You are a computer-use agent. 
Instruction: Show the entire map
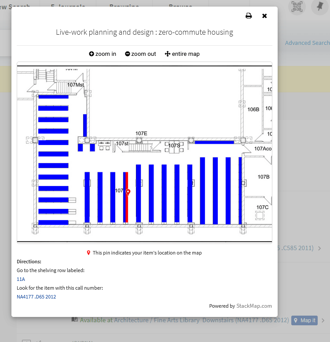point(182,54)
